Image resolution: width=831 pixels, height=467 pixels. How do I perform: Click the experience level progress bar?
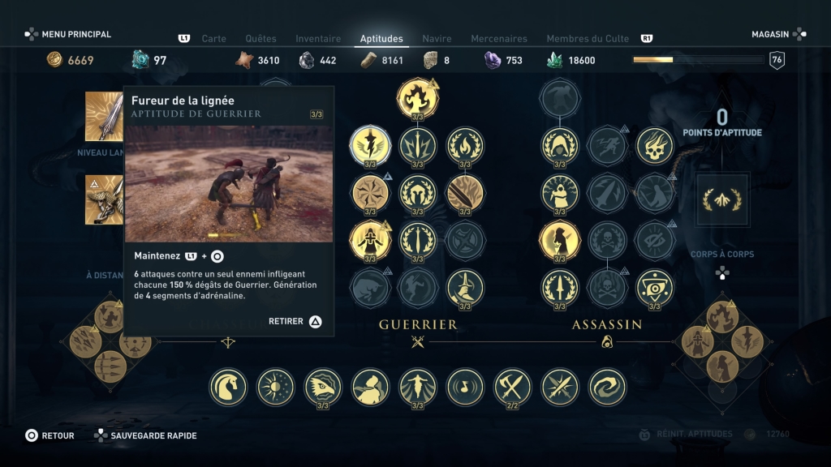tap(699, 60)
